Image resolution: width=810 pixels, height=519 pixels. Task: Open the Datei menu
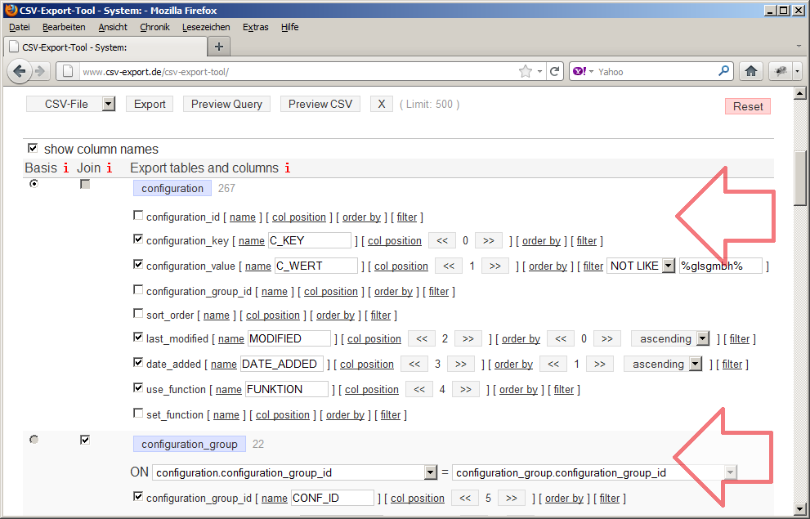coord(20,27)
